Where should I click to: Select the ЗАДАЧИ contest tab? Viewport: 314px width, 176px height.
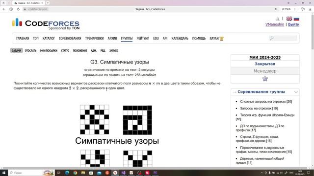click(16, 50)
